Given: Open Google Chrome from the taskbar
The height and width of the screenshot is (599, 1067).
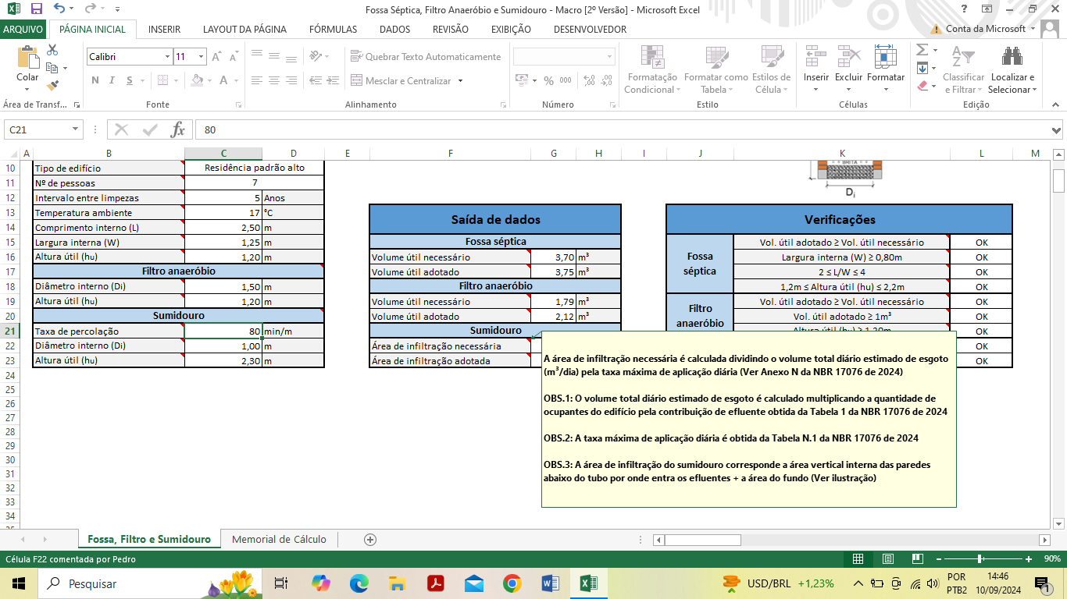Looking at the screenshot, I should (512, 583).
